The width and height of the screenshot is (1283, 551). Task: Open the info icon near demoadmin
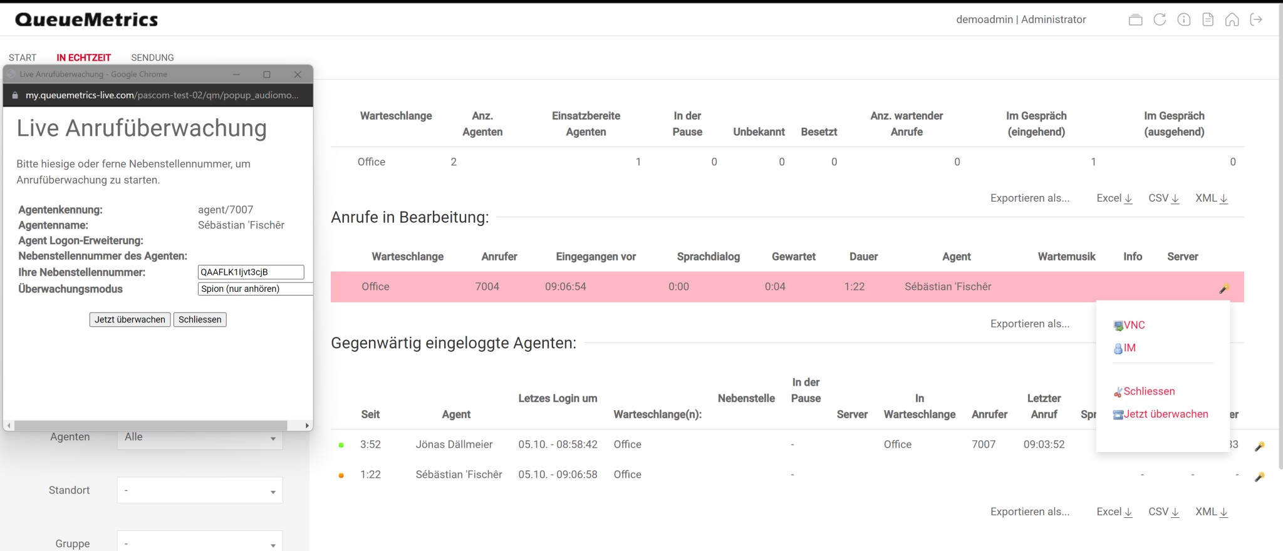click(1183, 19)
